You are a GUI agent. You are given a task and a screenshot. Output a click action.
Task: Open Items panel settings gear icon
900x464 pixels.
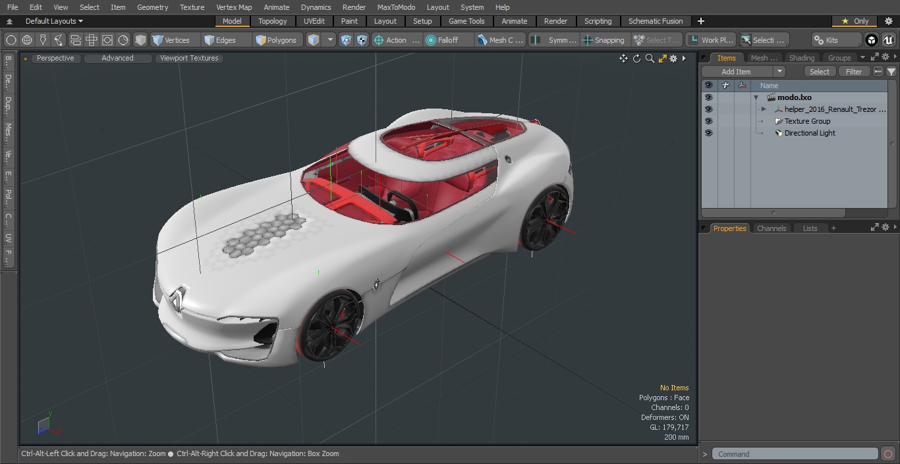pos(886,57)
